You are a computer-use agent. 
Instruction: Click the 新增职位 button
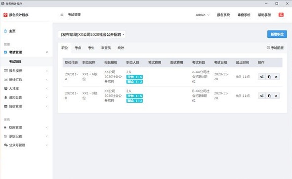pyautogui.click(x=277, y=34)
